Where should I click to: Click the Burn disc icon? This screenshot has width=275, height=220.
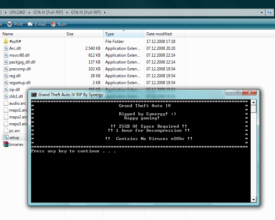(53, 24)
